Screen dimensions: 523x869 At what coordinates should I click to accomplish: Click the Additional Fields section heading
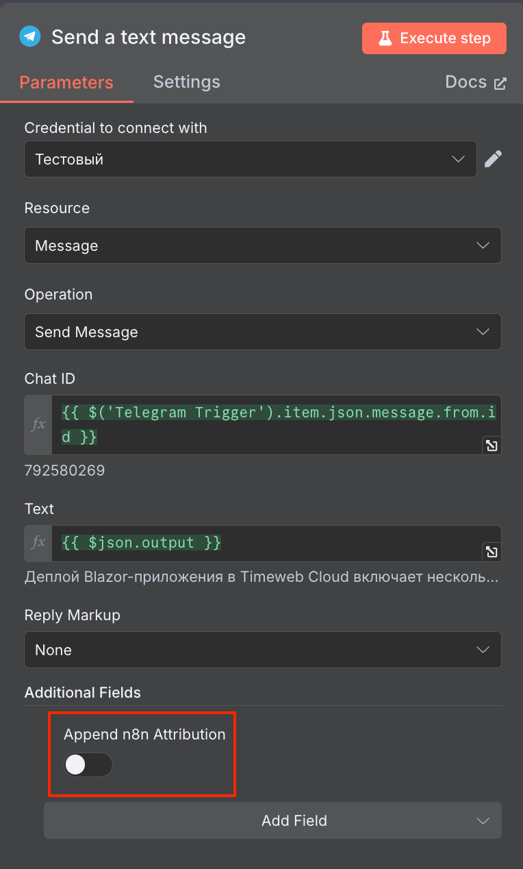(x=83, y=692)
